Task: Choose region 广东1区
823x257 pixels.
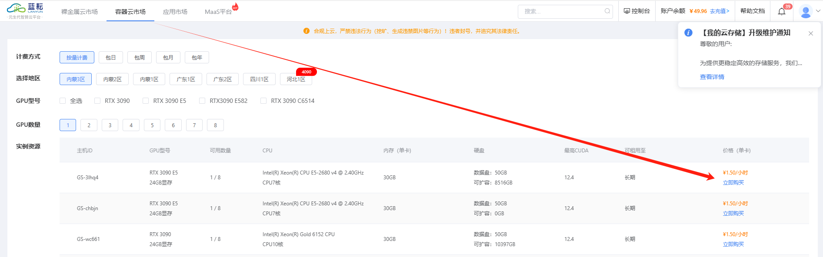Action: point(186,79)
